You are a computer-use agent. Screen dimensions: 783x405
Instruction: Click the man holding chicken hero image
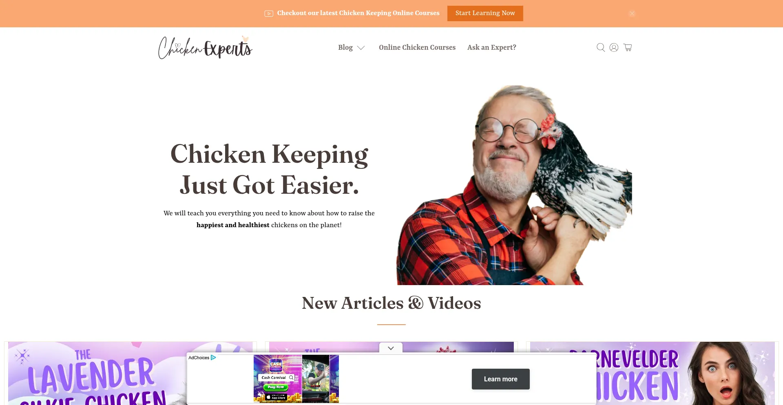click(x=514, y=185)
